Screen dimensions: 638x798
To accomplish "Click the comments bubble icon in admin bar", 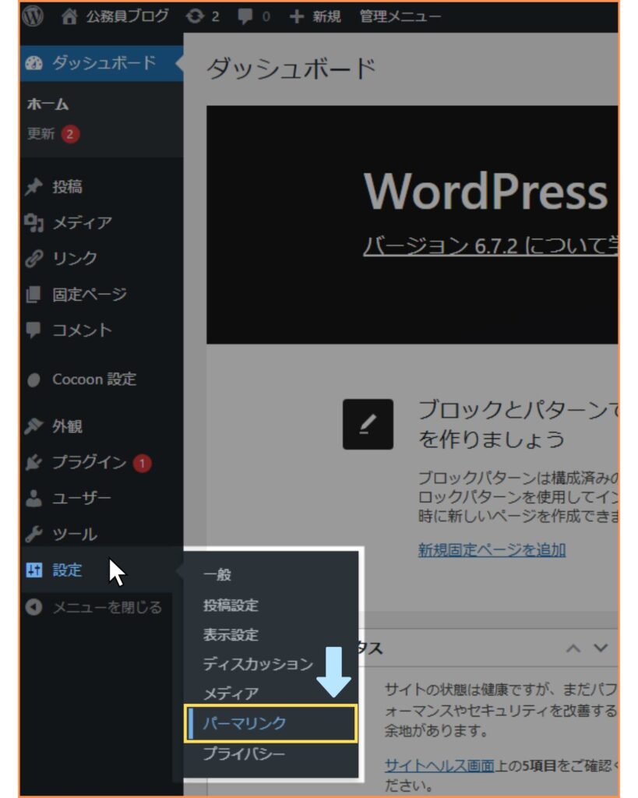I will pos(245,16).
